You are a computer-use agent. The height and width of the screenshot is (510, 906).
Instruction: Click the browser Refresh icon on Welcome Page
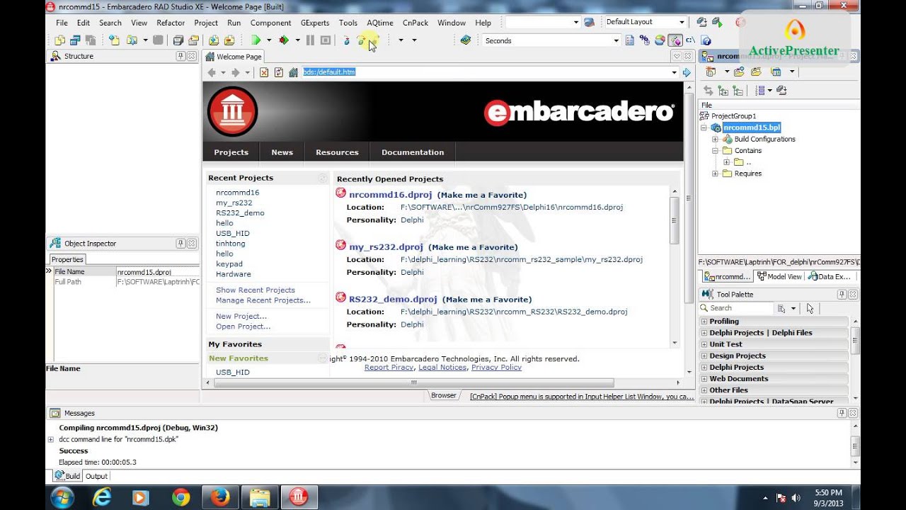pyautogui.click(x=279, y=72)
